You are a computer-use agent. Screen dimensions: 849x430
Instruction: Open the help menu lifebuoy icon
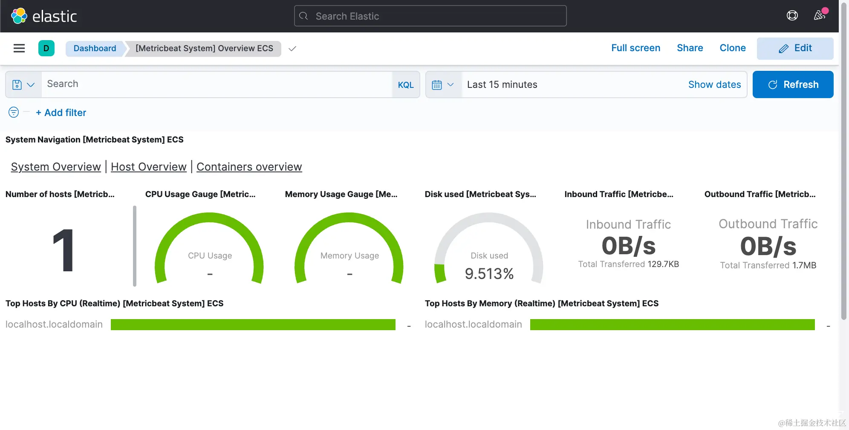(792, 16)
